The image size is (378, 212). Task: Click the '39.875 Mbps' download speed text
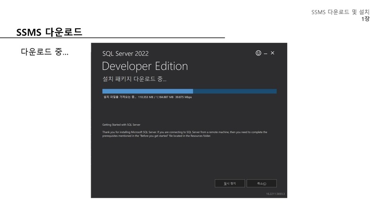(183, 98)
